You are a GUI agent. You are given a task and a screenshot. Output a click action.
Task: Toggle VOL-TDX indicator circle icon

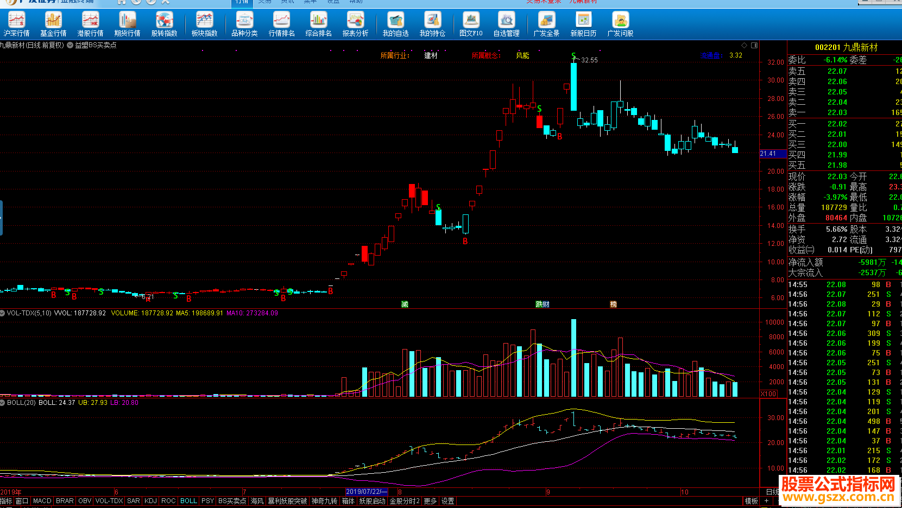(x=3, y=313)
